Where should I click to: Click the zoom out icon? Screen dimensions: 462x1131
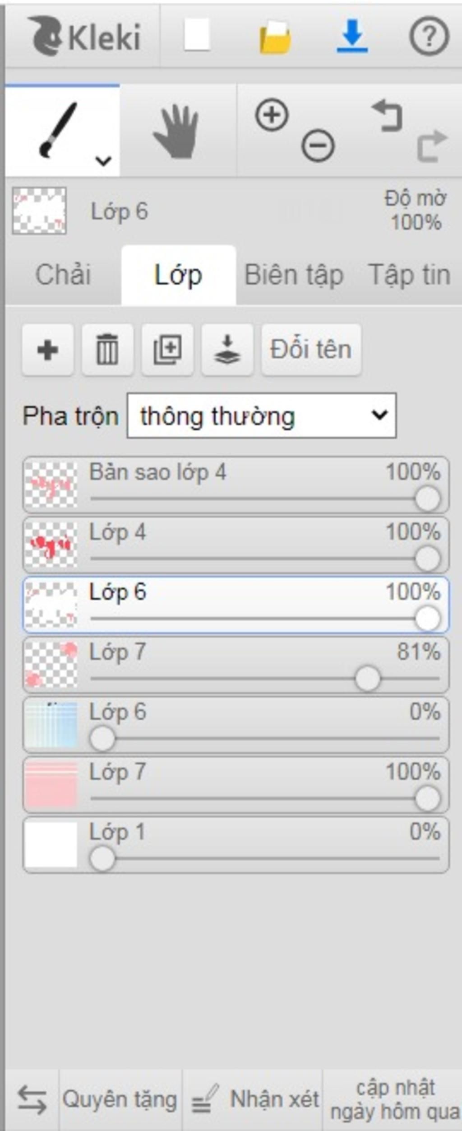pyautogui.click(x=318, y=145)
